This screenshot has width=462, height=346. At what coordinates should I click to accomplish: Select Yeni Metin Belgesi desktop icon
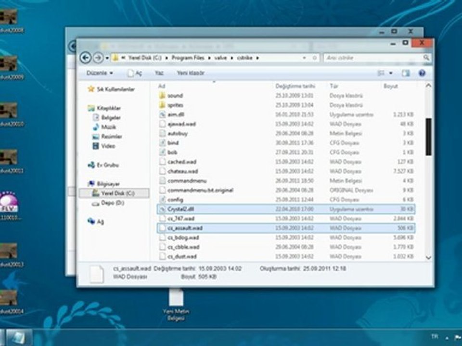176,305
